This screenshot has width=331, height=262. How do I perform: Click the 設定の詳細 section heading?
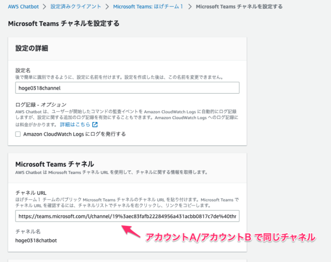[32, 48]
